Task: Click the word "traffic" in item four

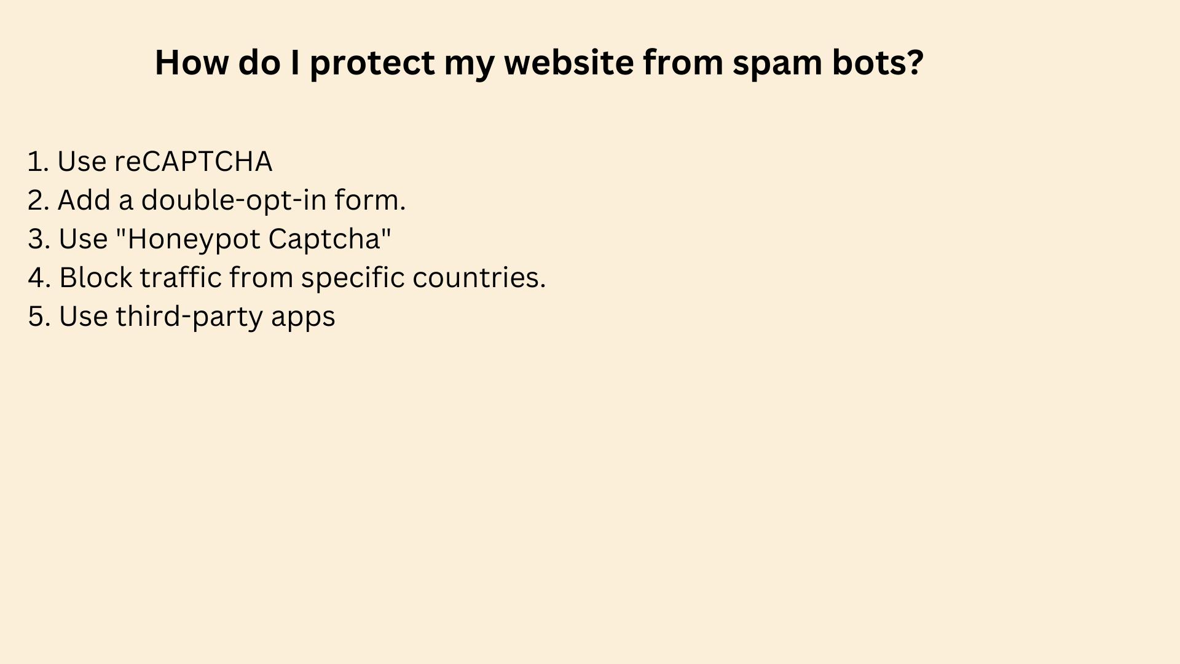Action: coord(181,278)
